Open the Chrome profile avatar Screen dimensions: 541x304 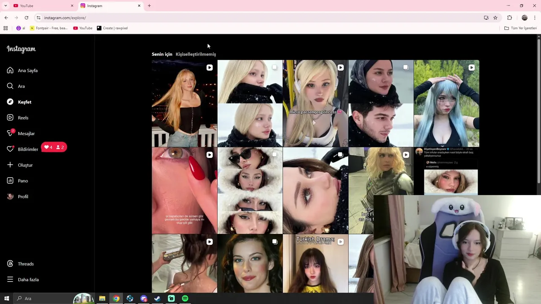(525, 18)
